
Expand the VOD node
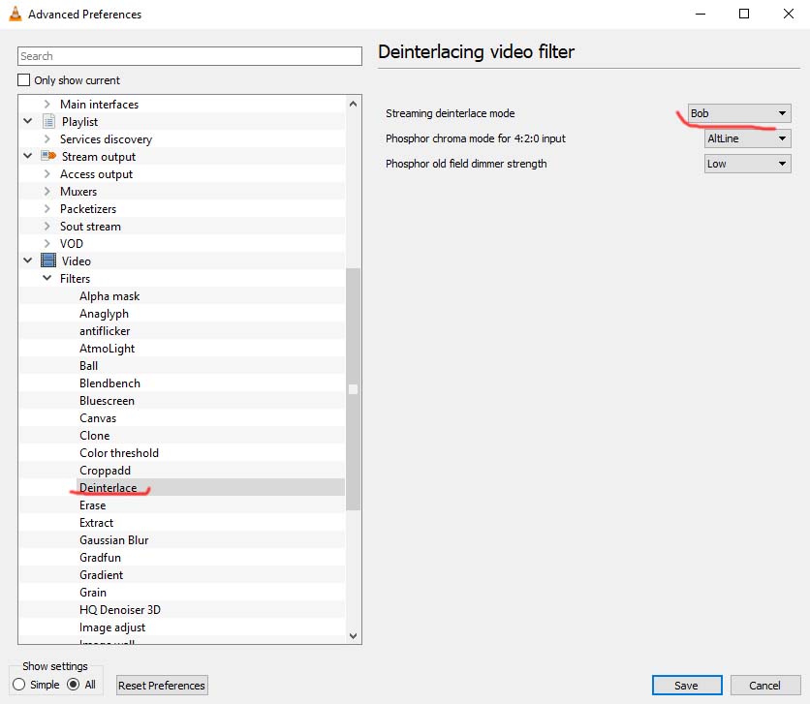pyautogui.click(x=47, y=243)
